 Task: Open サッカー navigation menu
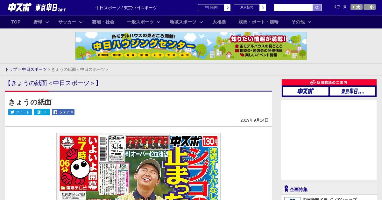click(67, 22)
